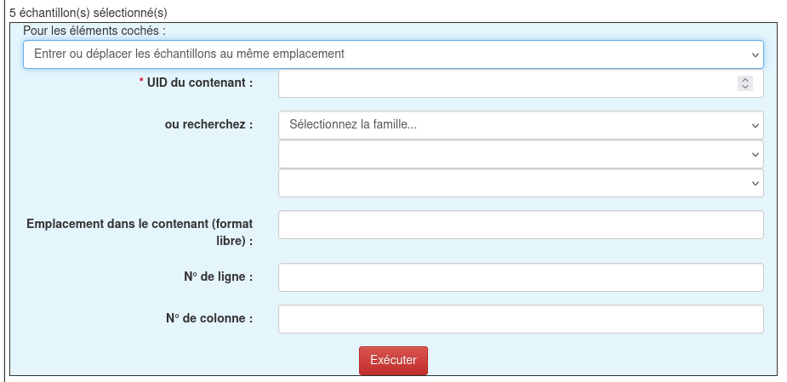Open the 'Entrer ou déplacer les échantillons' action dropdown
Viewport: 787px width, 382px height.
click(391, 54)
